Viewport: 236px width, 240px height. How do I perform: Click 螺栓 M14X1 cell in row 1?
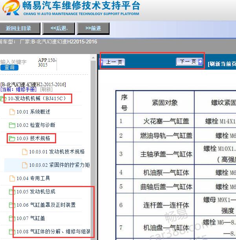216,121
